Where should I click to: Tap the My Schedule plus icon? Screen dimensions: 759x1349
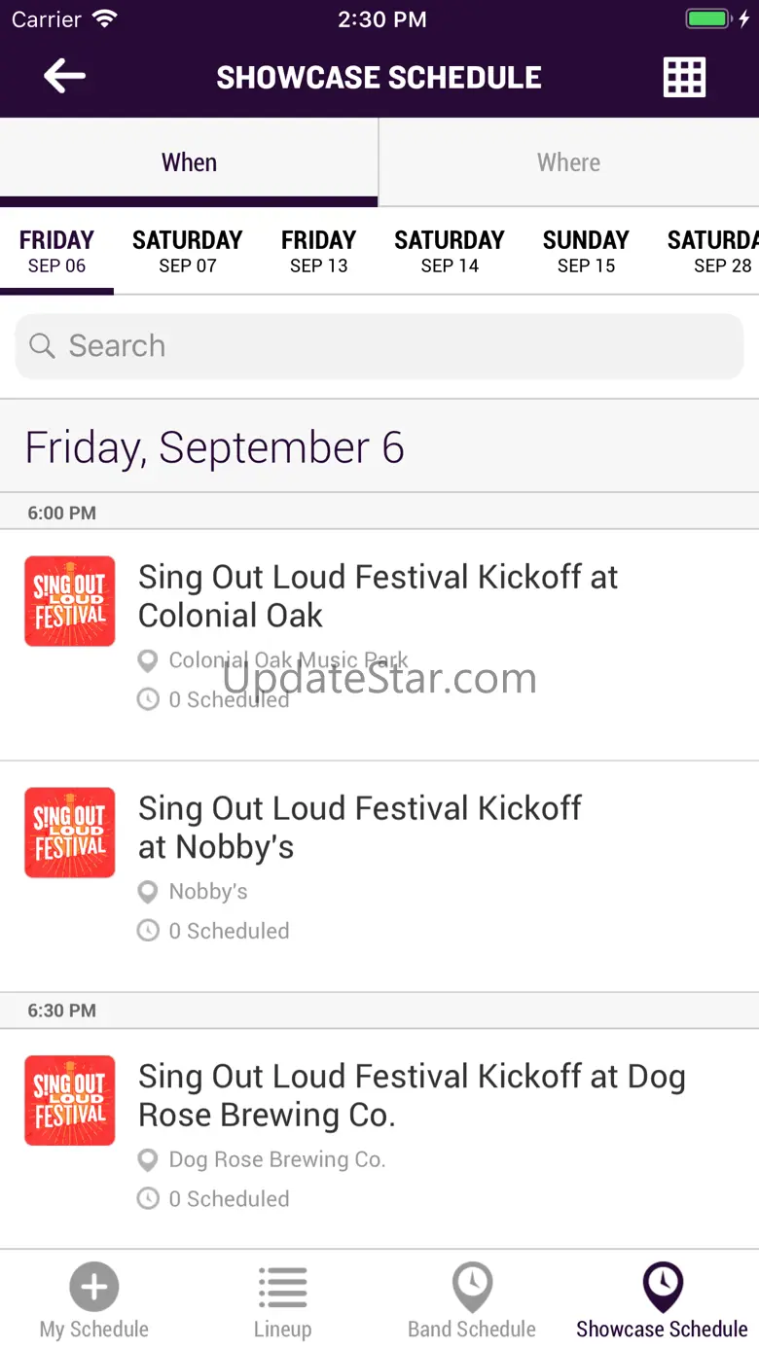click(x=94, y=1288)
